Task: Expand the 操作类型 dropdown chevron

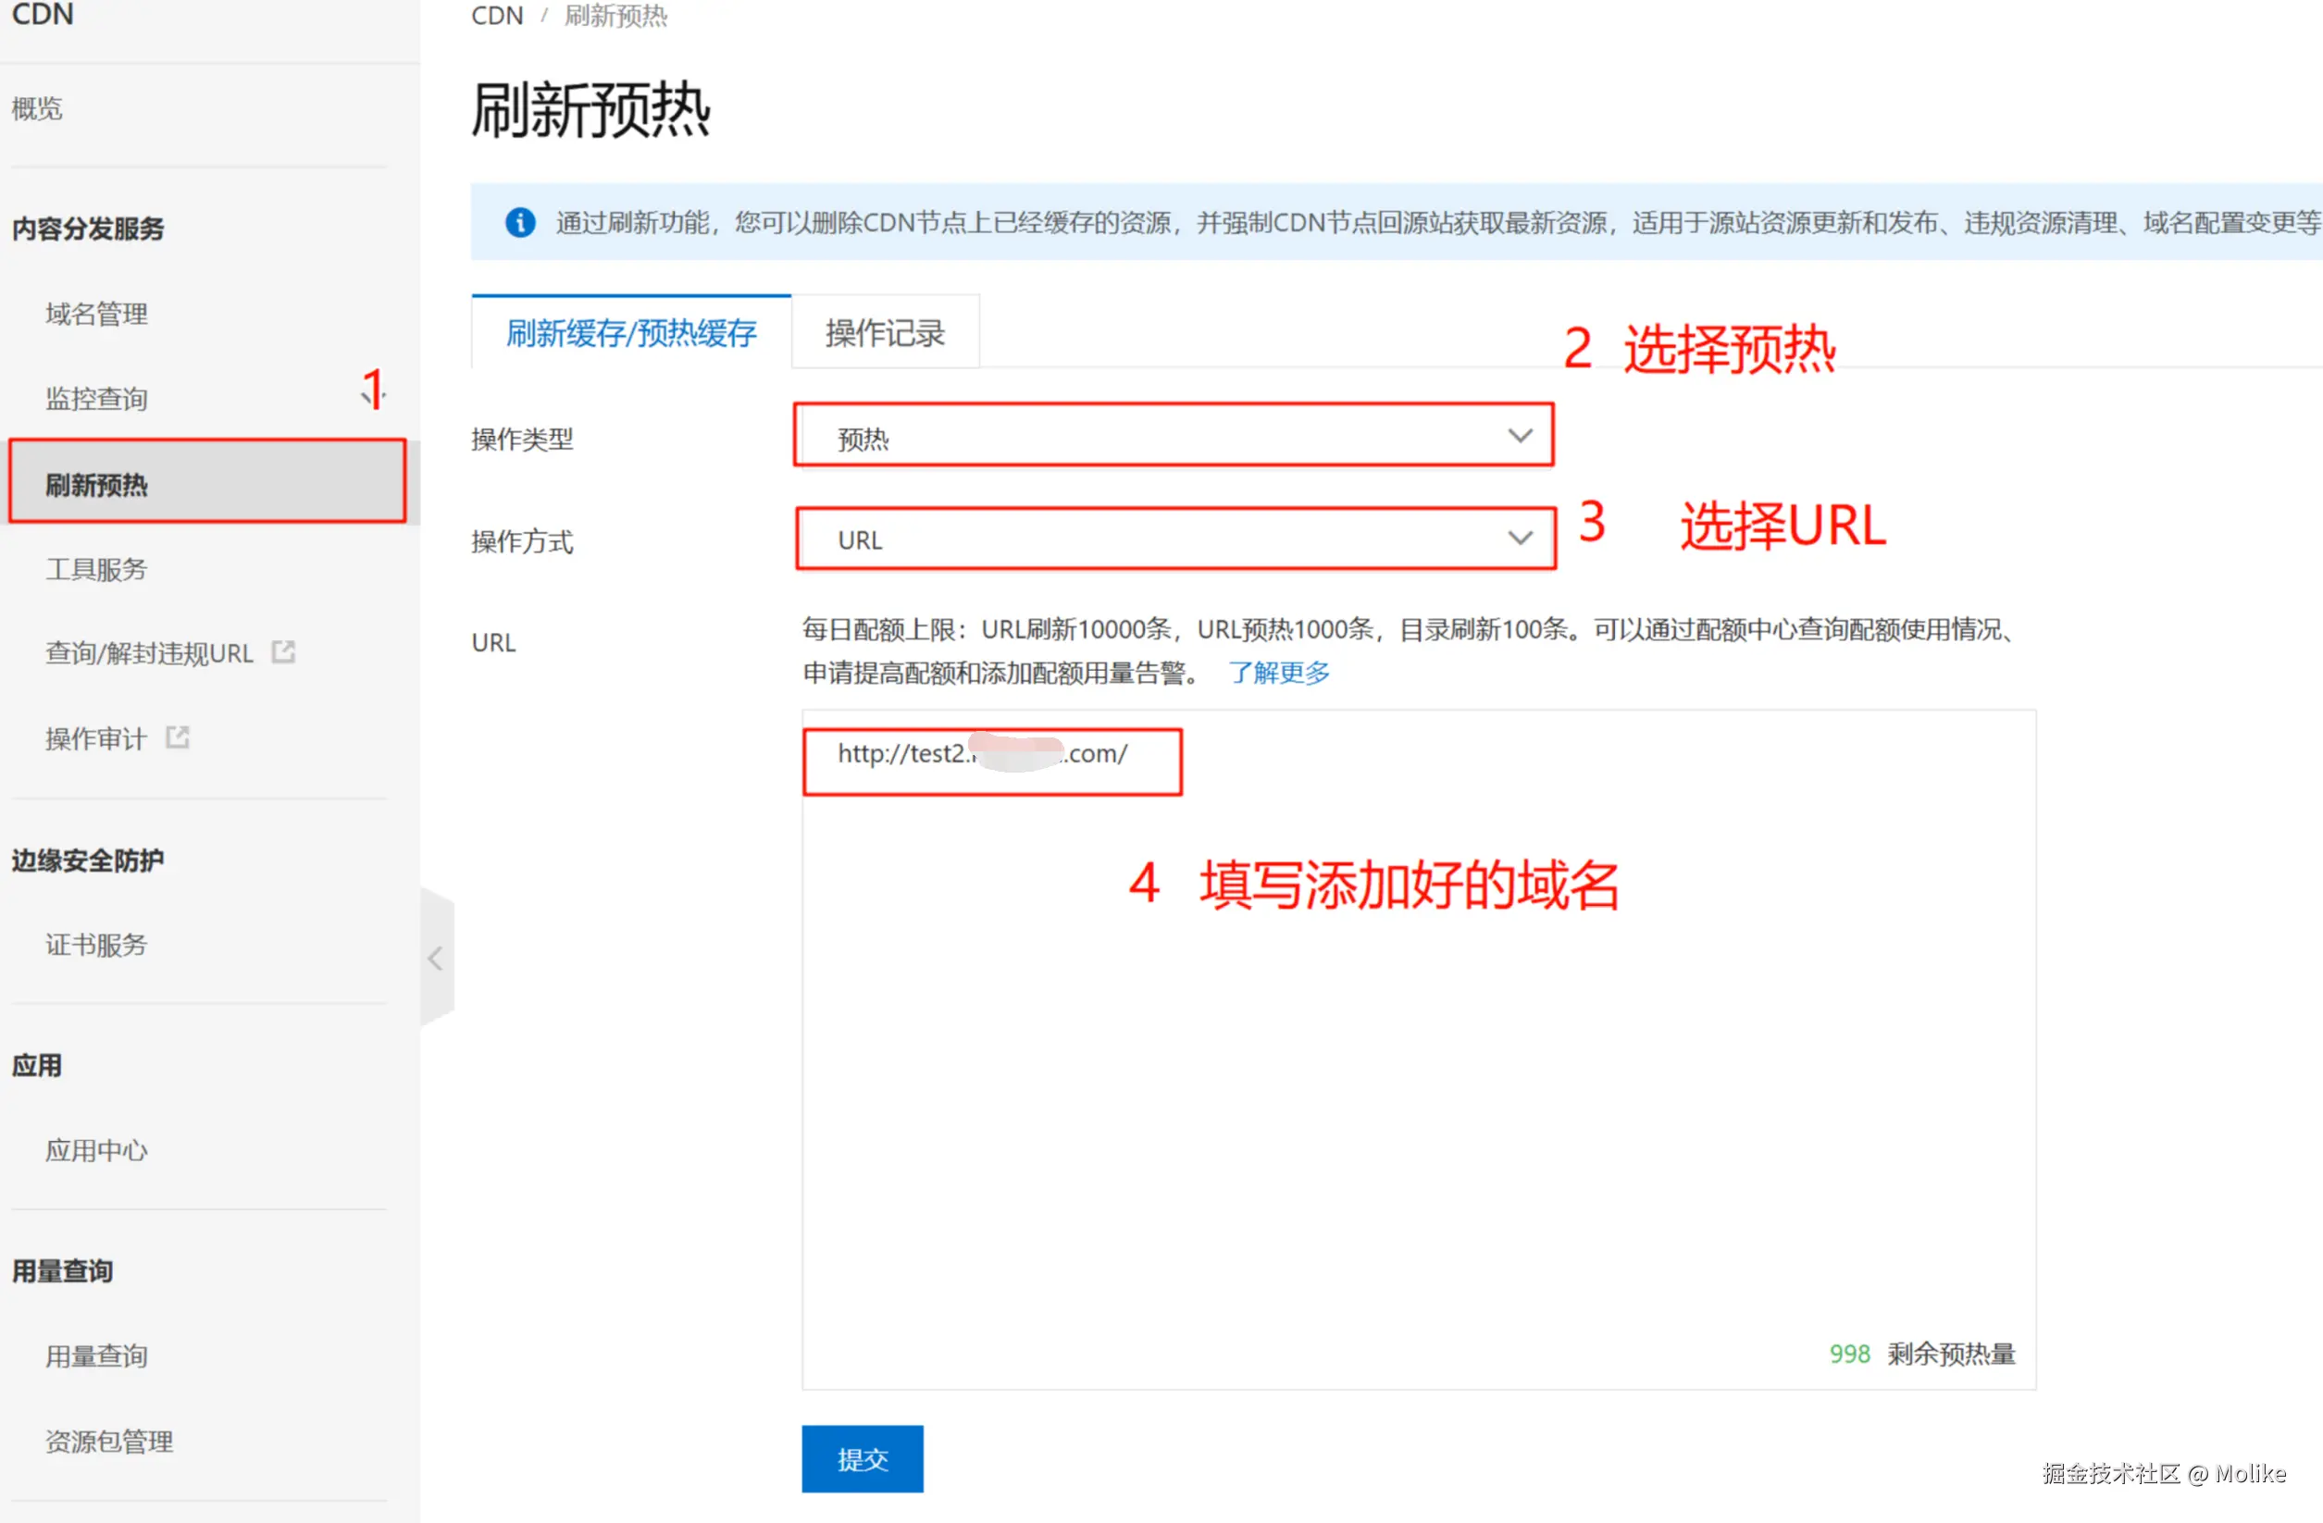Action: coord(1519,436)
